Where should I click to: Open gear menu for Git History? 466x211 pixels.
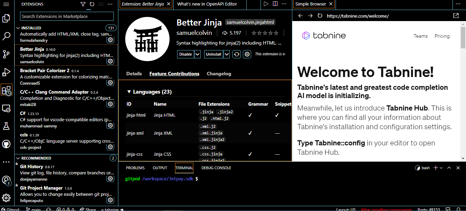[110, 179]
